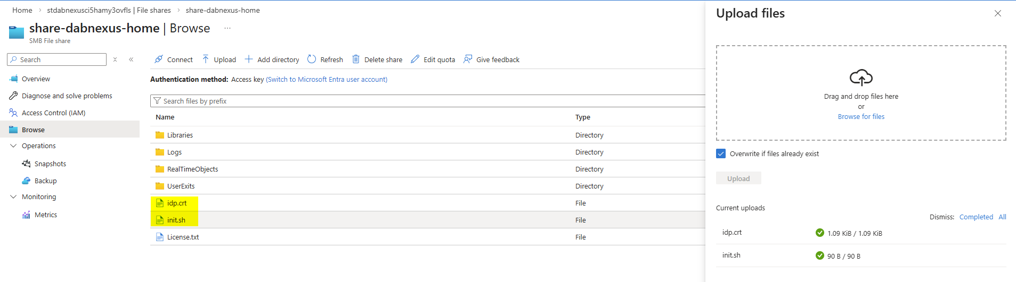Click the cloud upload icon in drop zone
The width and height of the screenshot is (1016, 282).
[861, 78]
